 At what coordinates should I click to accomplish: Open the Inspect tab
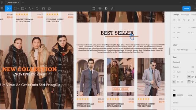pos(194,15)
